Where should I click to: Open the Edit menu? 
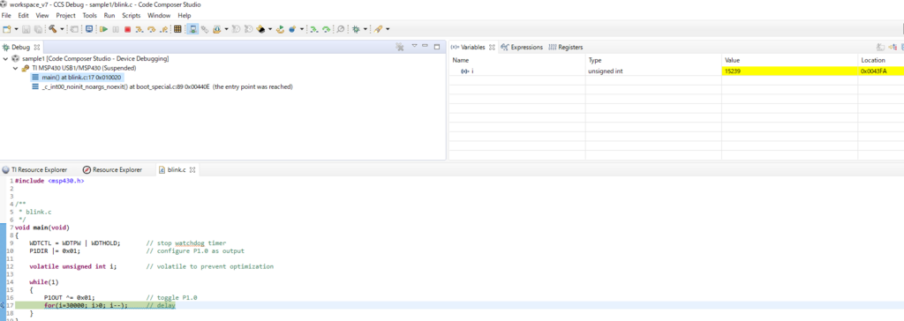click(23, 16)
